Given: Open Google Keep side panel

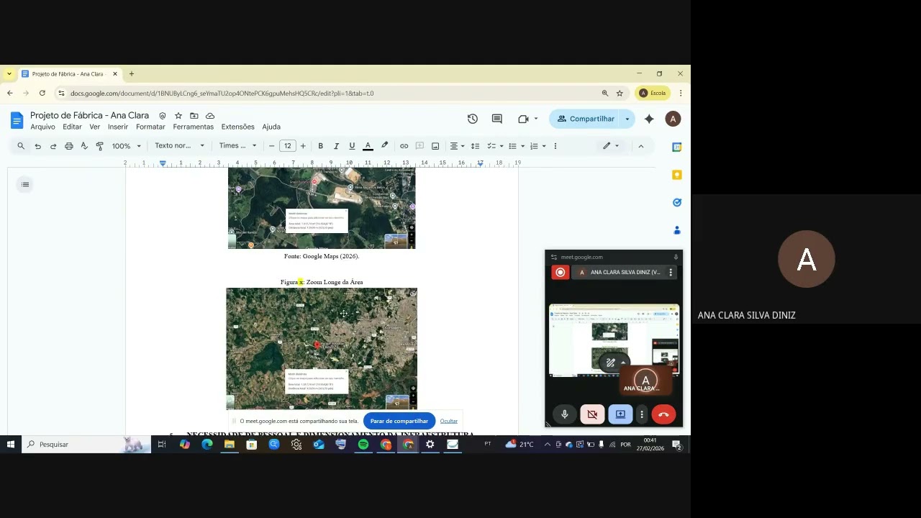Looking at the screenshot, I should [676, 175].
